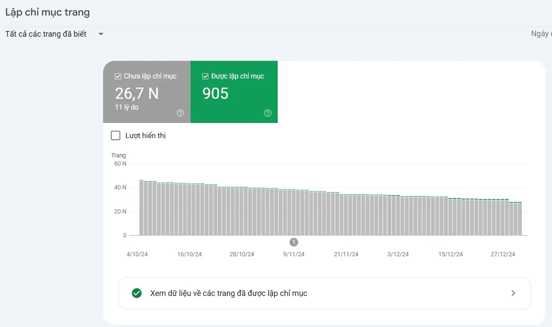The height and width of the screenshot is (327, 552).
Task: Select the Chưa lập chỉ mục card
Action: tap(147, 92)
